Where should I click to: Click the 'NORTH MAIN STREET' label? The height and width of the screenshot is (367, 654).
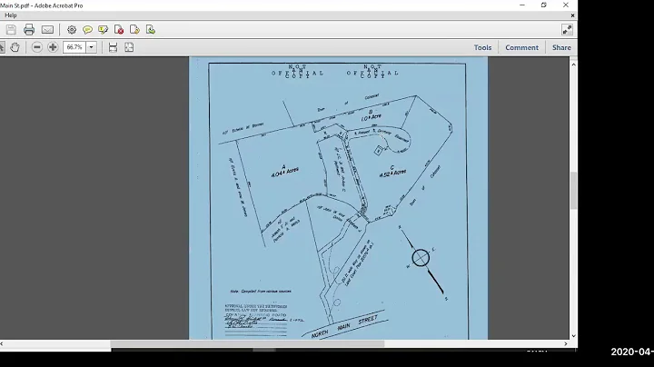344,326
